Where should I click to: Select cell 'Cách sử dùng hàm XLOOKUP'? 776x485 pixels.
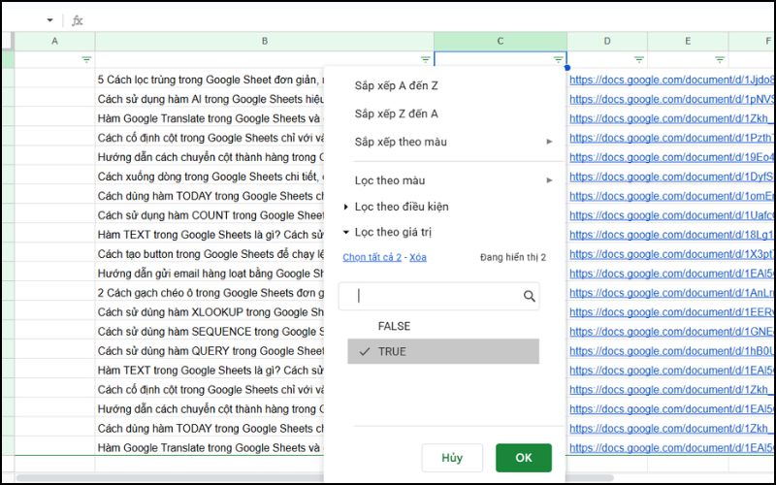click(x=210, y=312)
